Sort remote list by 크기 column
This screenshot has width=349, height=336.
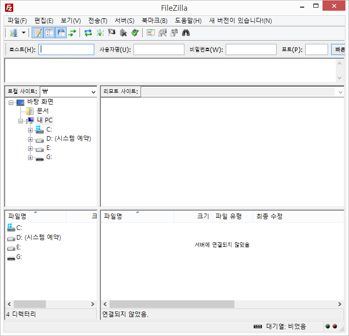point(193,216)
